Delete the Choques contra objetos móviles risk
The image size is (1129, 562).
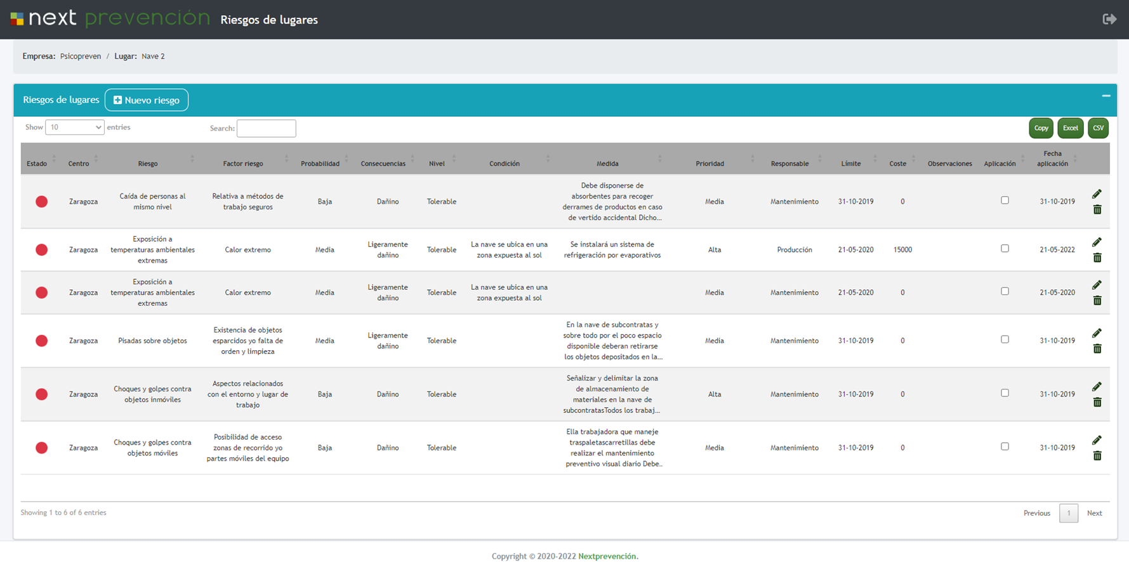click(x=1097, y=455)
